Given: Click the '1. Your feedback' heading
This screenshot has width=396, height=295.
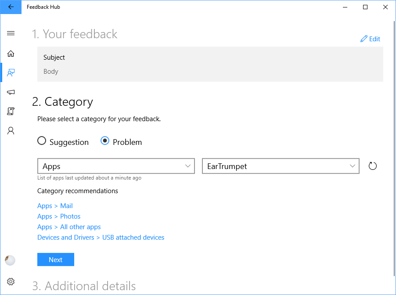Looking at the screenshot, I should pyautogui.click(x=75, y=34).
